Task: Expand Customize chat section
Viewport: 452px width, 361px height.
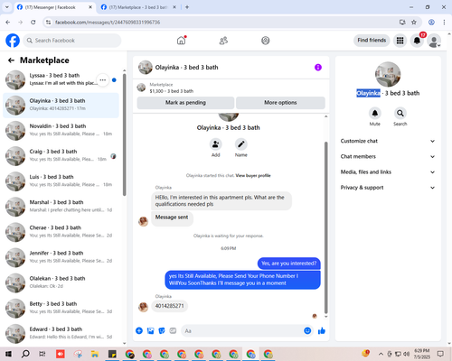Action: (x=388, y=141)
